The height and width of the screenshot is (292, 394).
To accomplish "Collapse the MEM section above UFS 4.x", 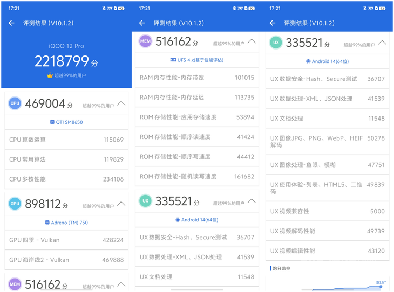I will tap(252, 41).
